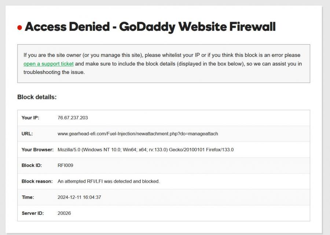
Task: Click the 'Time:' row label
Action: point(28,197)
